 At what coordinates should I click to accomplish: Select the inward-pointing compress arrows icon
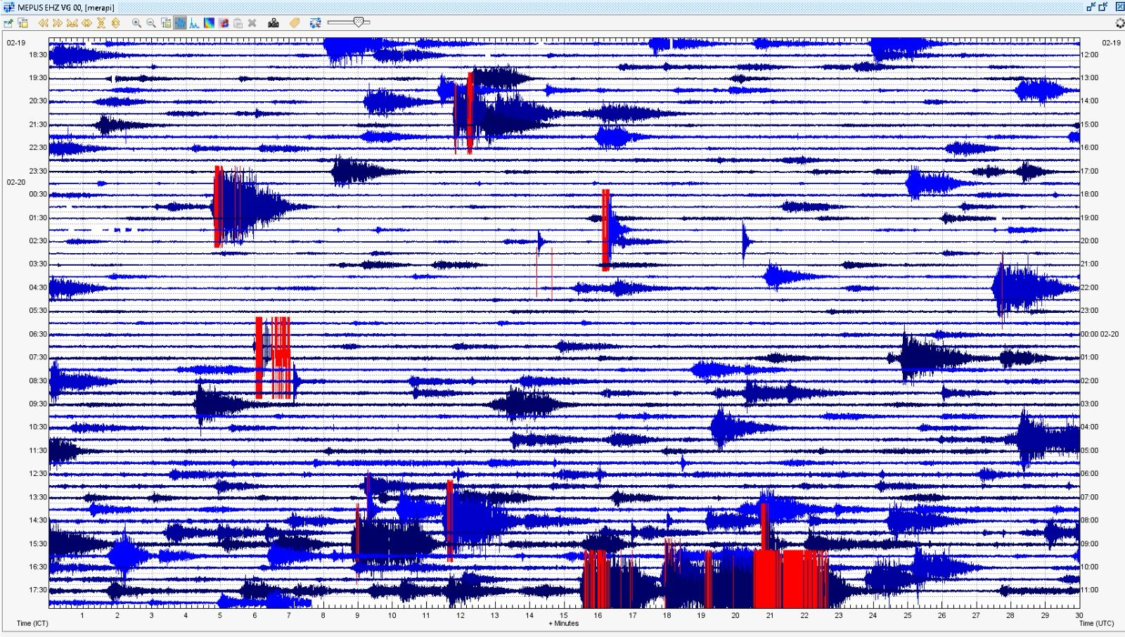tap(74, 22)
